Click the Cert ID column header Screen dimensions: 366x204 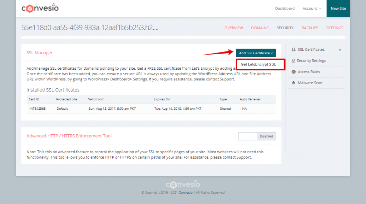[x=34, y=99]
